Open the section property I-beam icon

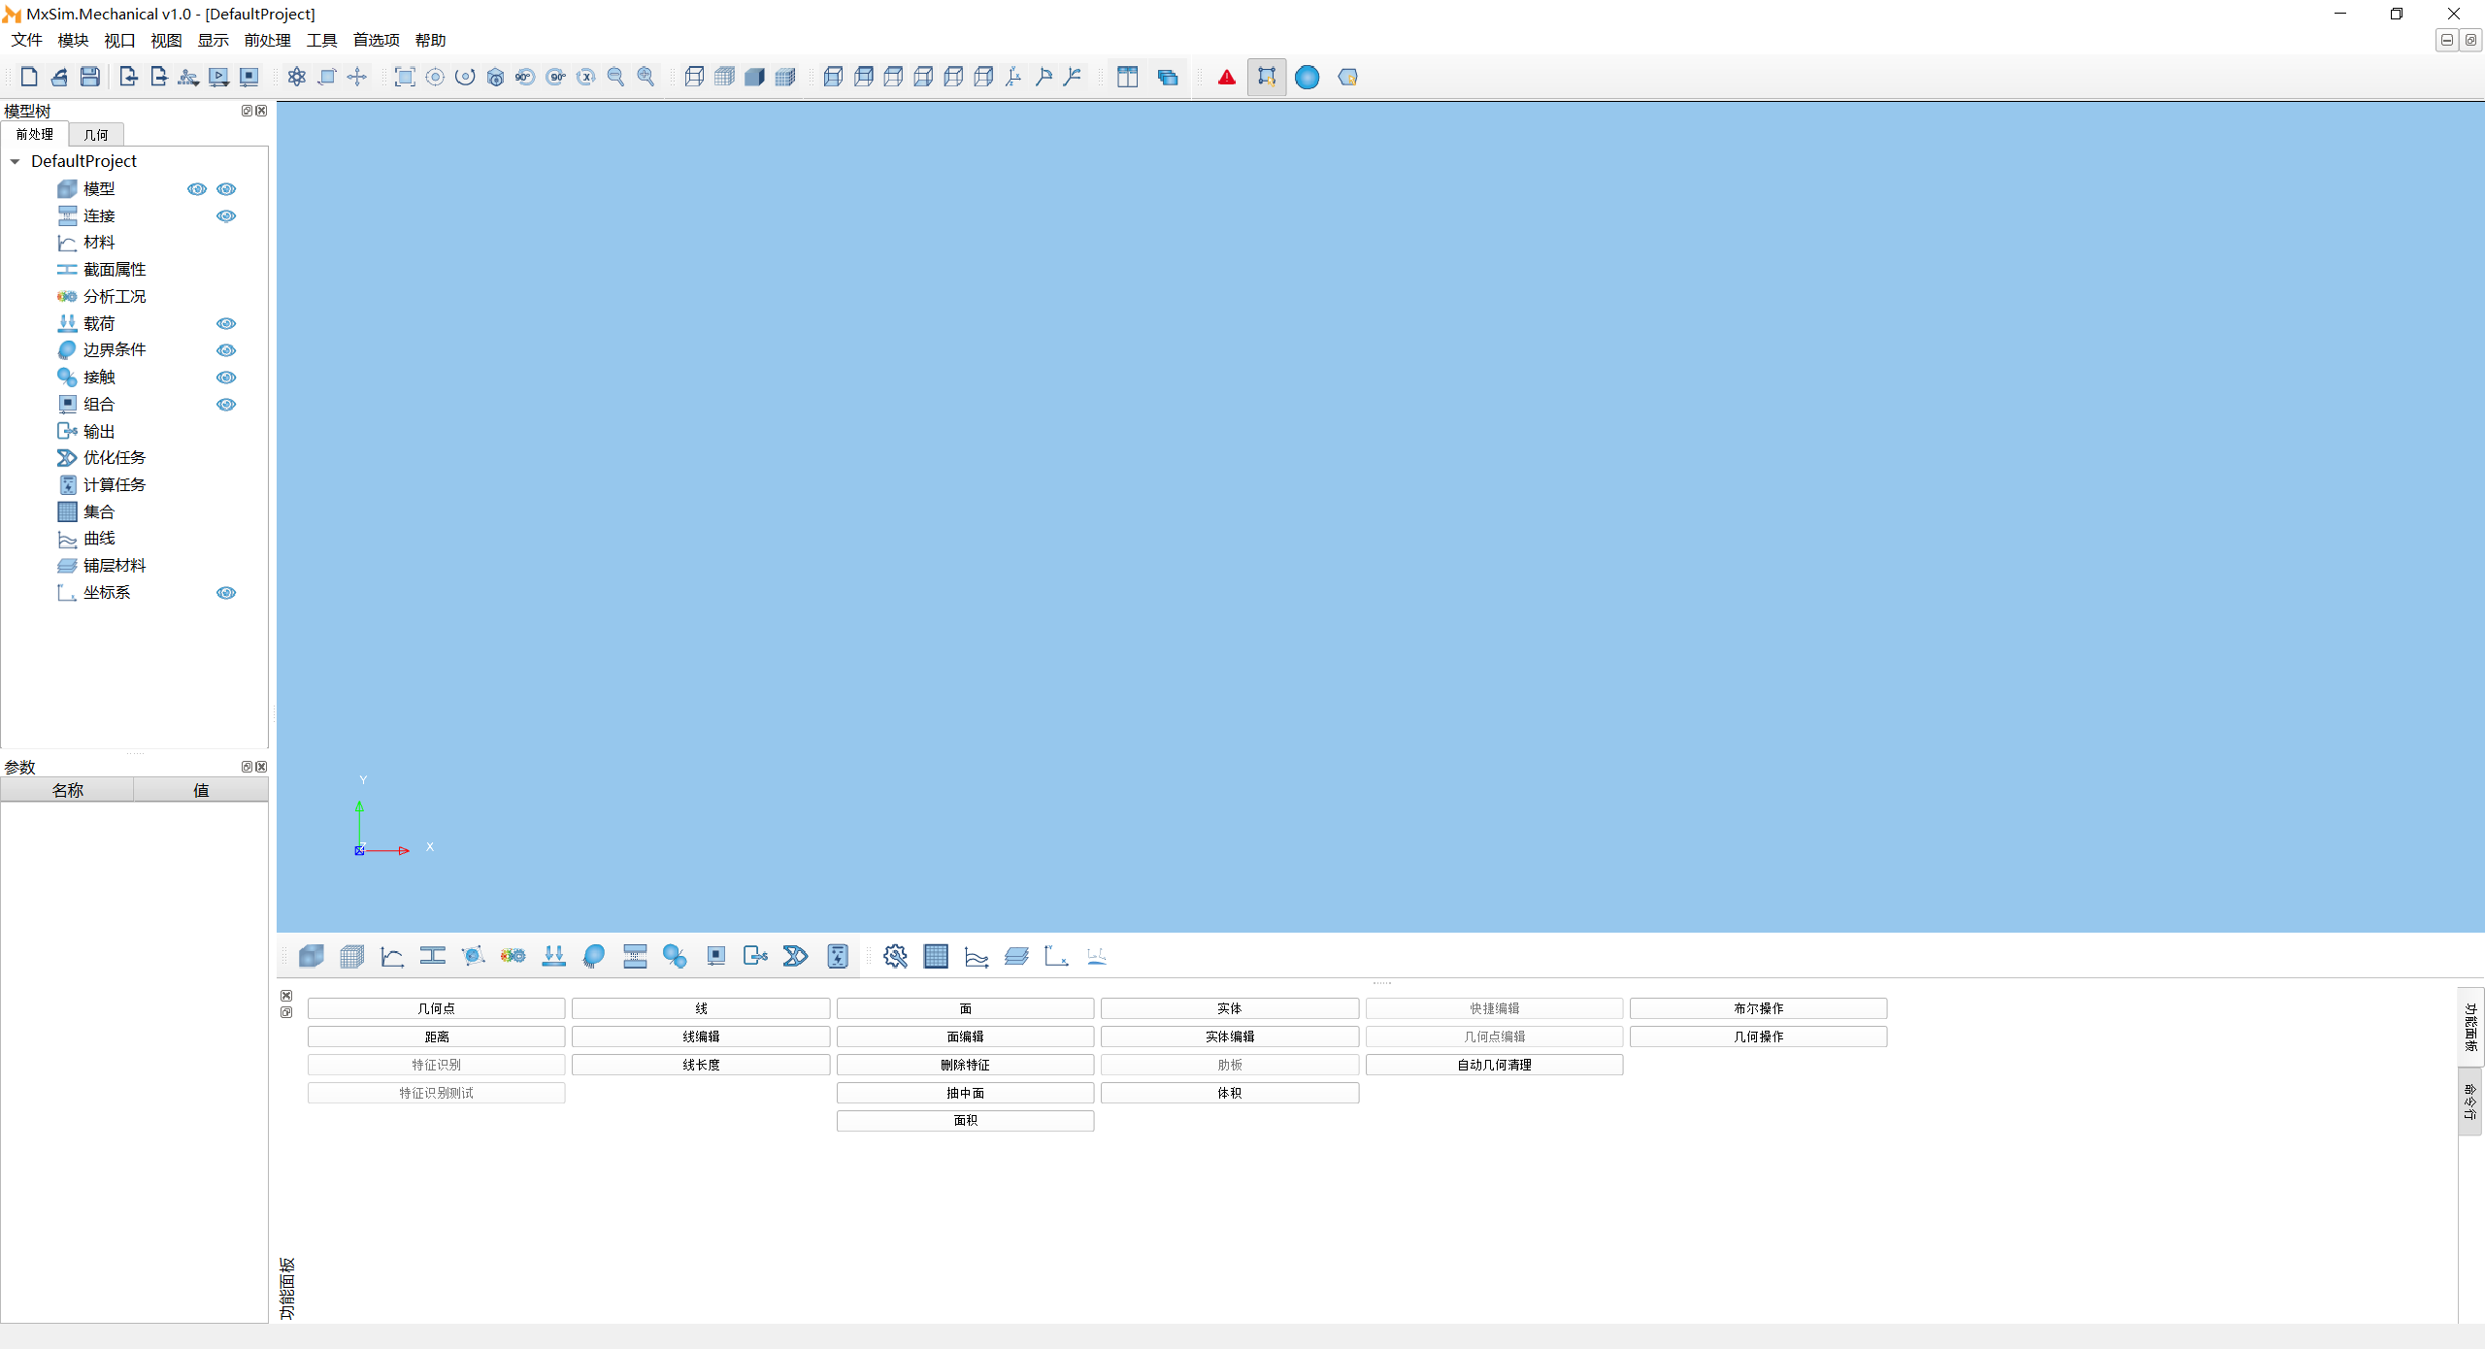pyautogui.click(x=433, y=957)
